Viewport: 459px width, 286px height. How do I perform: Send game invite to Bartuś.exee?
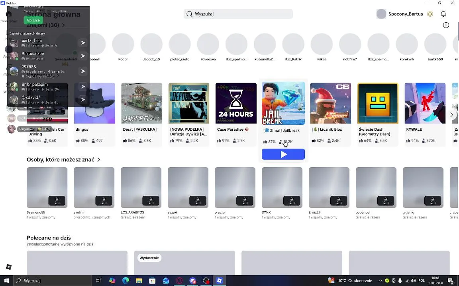(83, 56)
